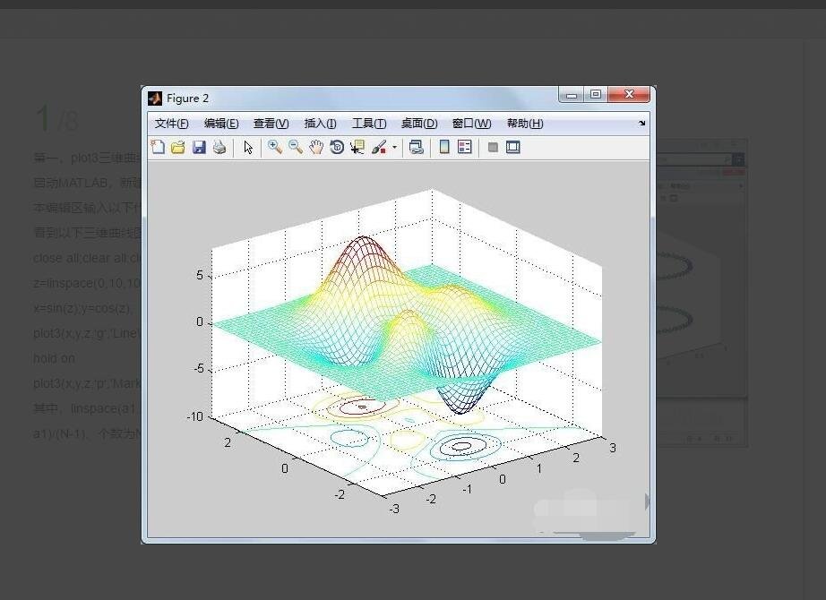Click the dock figure arrow in menu bar
Viewport: 826px width, 600px height.
pyautogui.click(x=641, y=124)
